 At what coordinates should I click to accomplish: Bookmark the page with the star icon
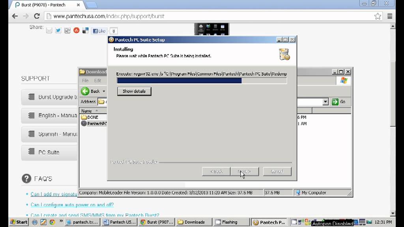pyautogui.click(x=378, y=16)
